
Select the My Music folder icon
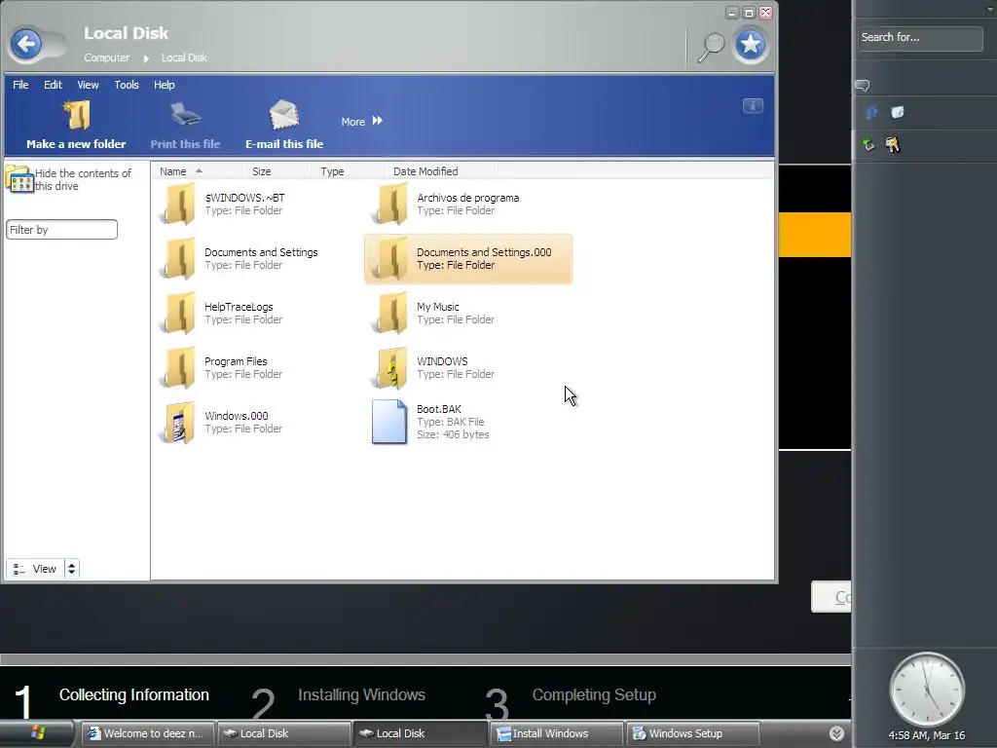click(x=391, y=313)
